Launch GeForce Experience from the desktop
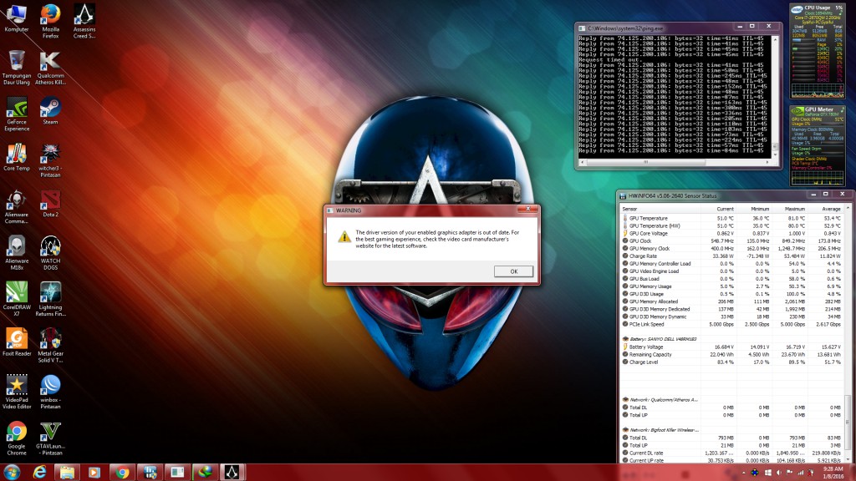Screen dimensions: 856x481 [17, 114]
